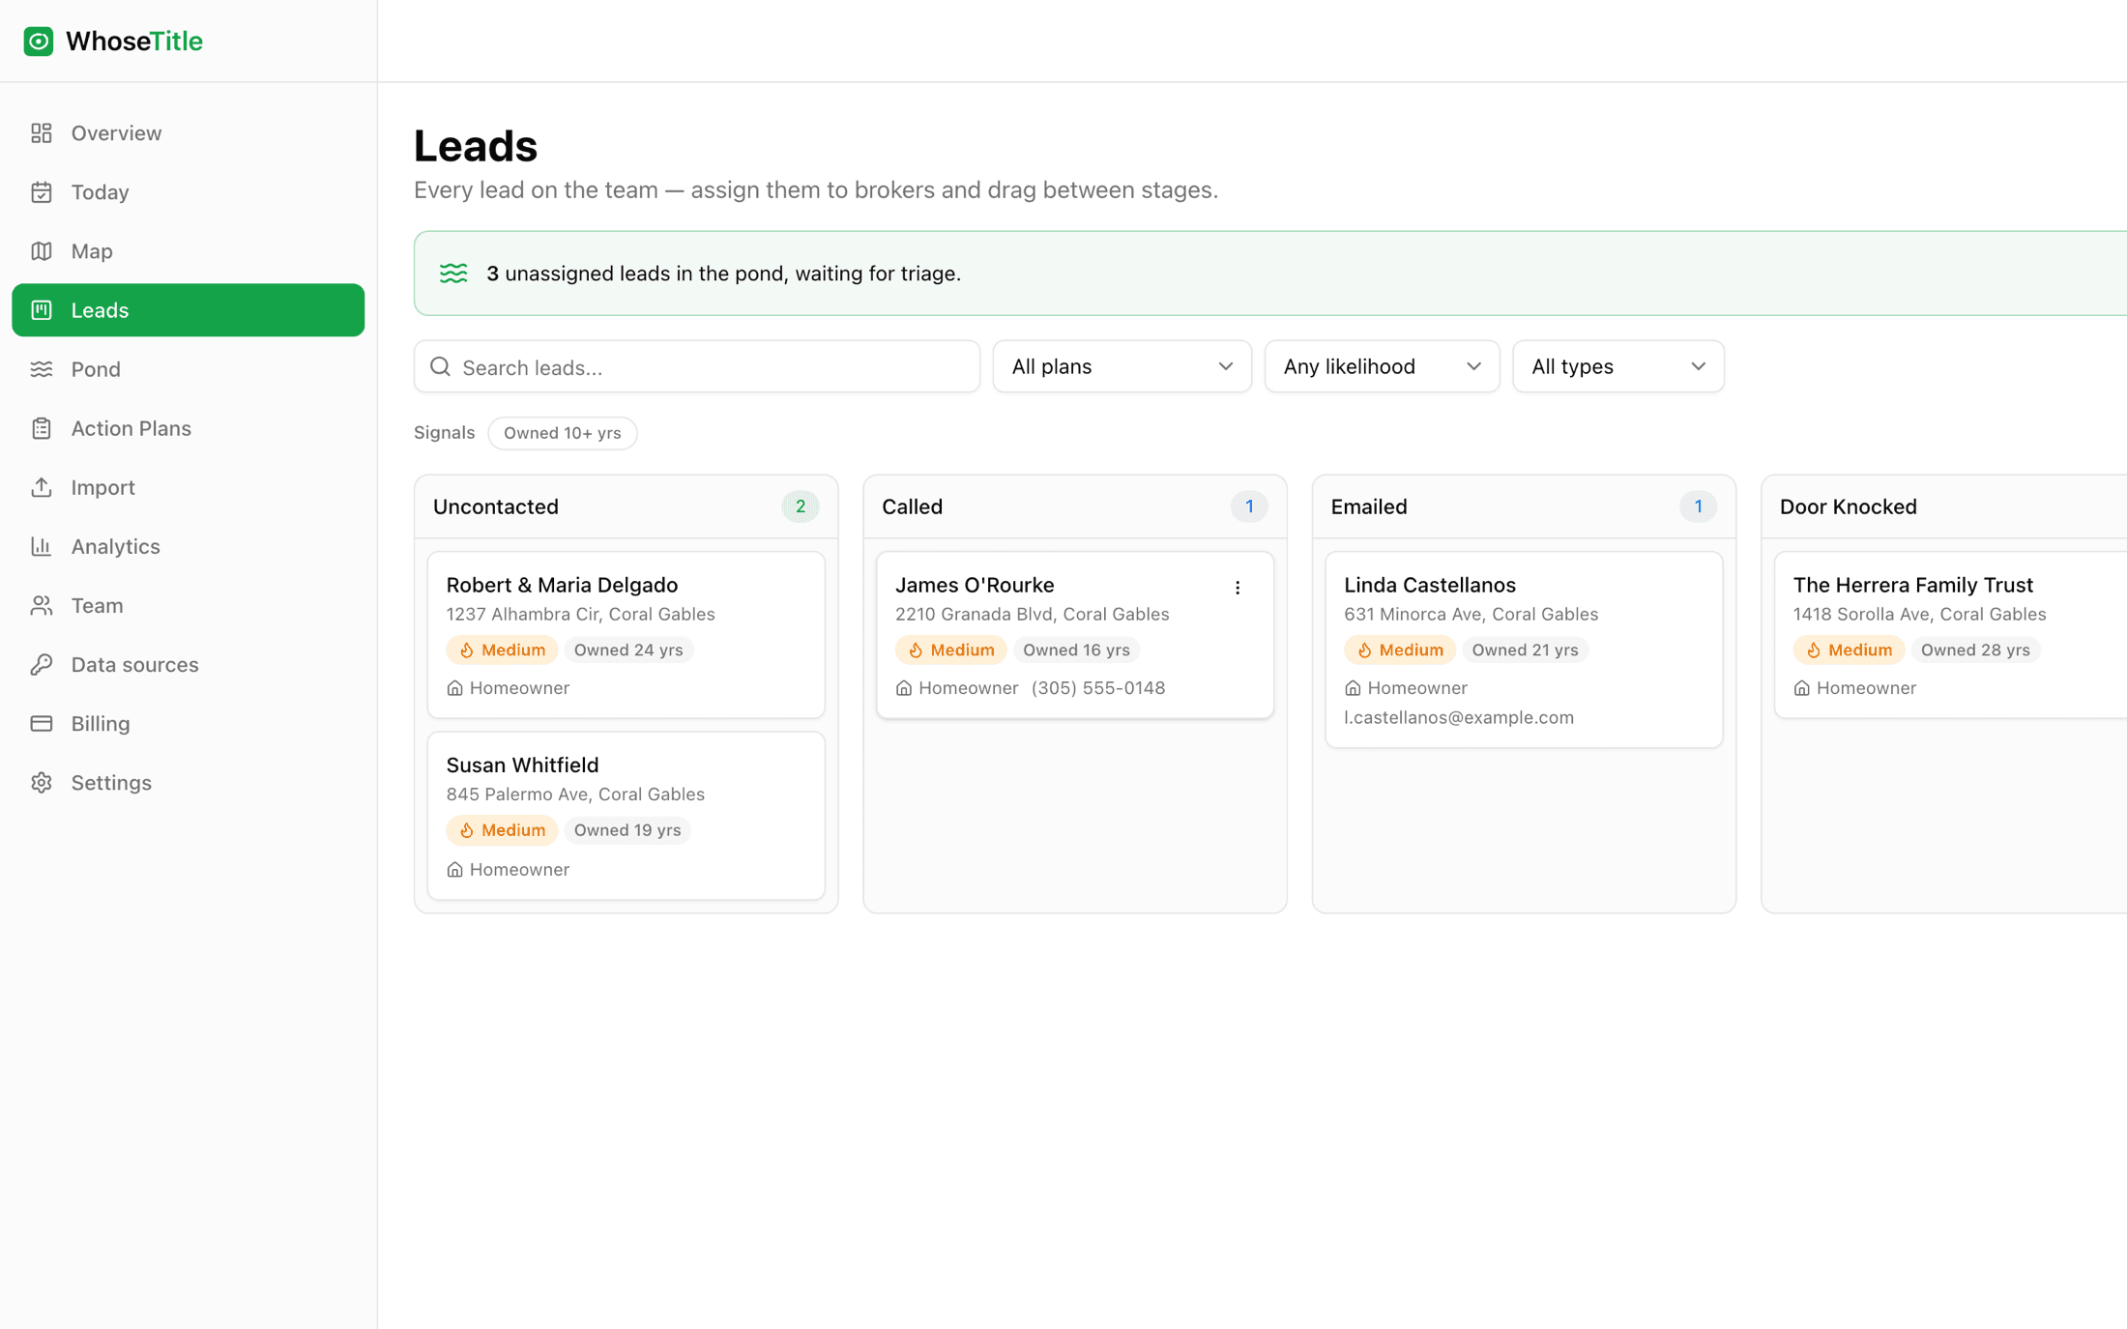Click the Leads board icon

click(x=42, y=310)
